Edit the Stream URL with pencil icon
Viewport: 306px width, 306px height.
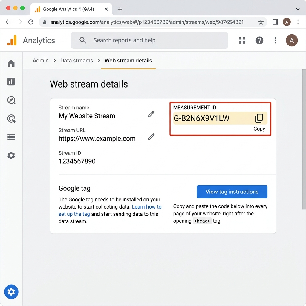(151, 137)
